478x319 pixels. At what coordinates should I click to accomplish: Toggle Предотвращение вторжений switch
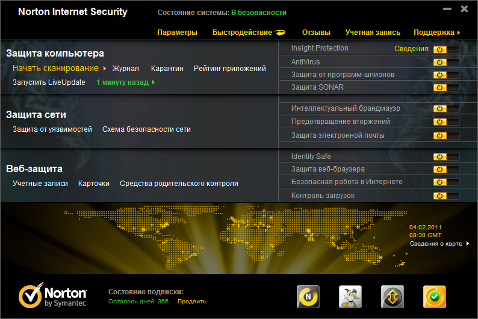[x=446, y=122]
